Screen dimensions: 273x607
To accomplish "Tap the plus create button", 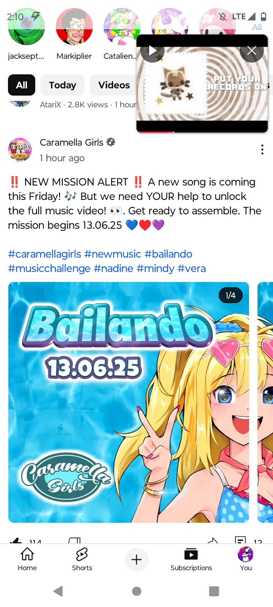I will point(136,560).
